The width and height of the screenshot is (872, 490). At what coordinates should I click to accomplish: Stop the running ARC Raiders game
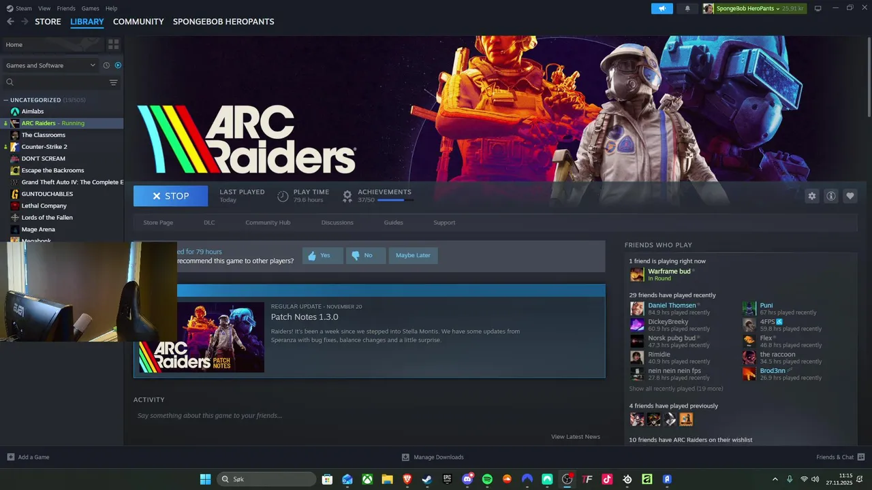[x=171, y=196]
